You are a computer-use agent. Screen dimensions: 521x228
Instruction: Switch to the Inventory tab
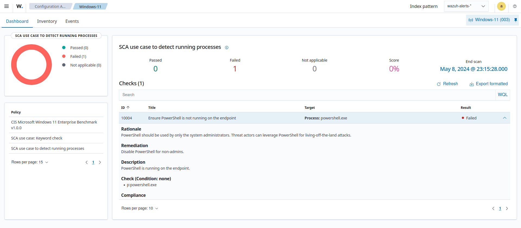point(47,21)
